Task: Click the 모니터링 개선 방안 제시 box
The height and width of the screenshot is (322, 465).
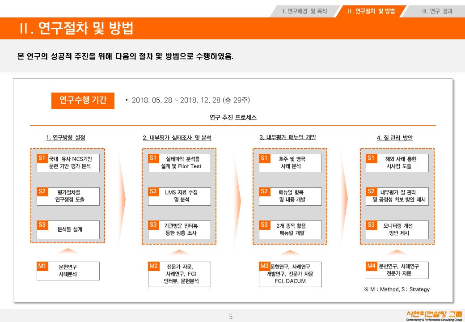Action: pyautogui.click(x=397, y=230)
